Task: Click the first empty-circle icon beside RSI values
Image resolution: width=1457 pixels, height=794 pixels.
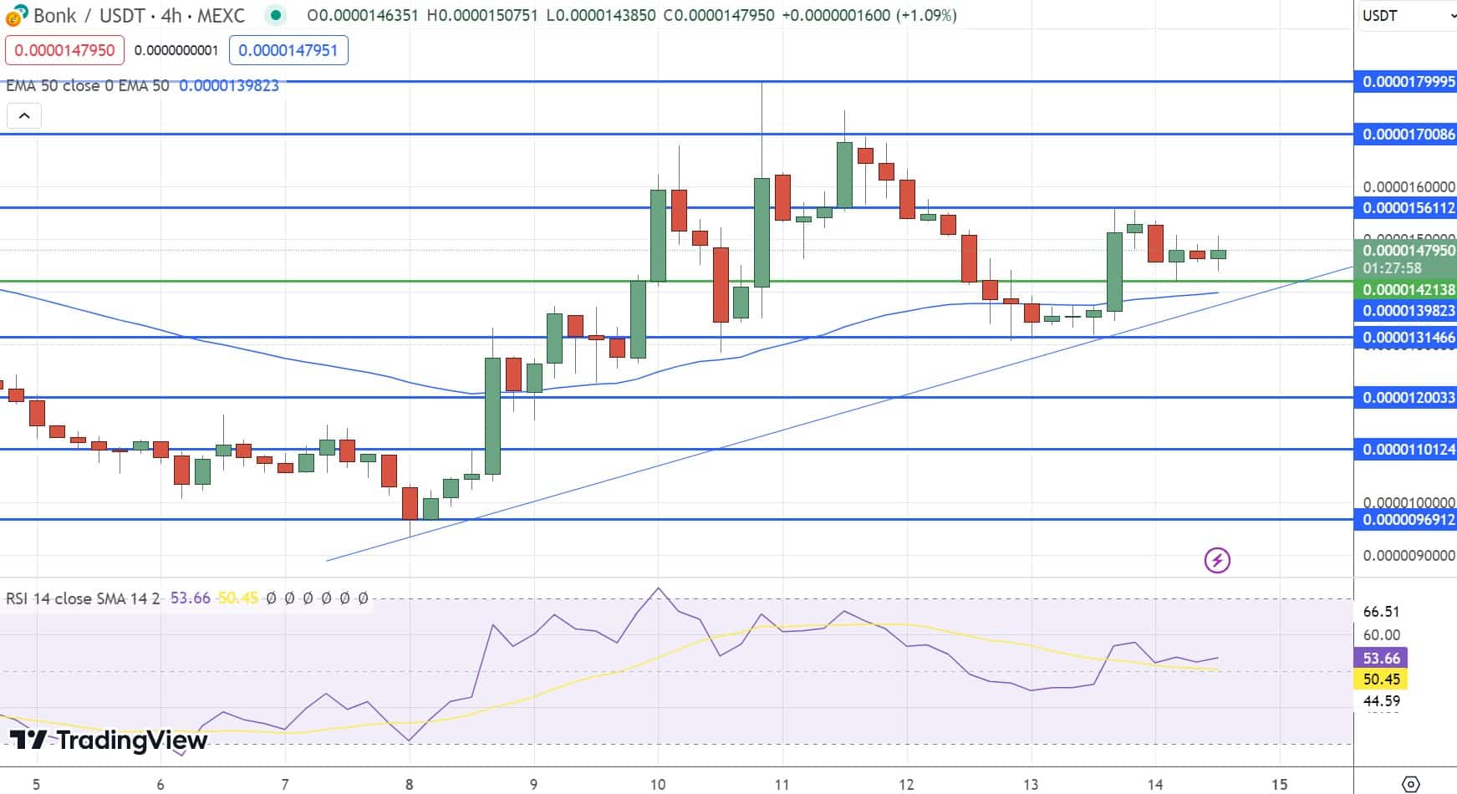Action: pyautogui.click(x=269, y=598)
